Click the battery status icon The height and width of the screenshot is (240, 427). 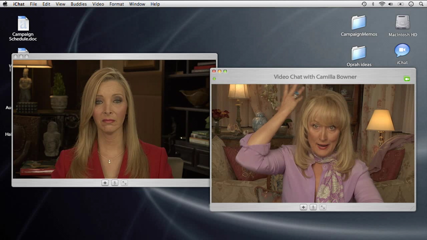click(401, 4)
